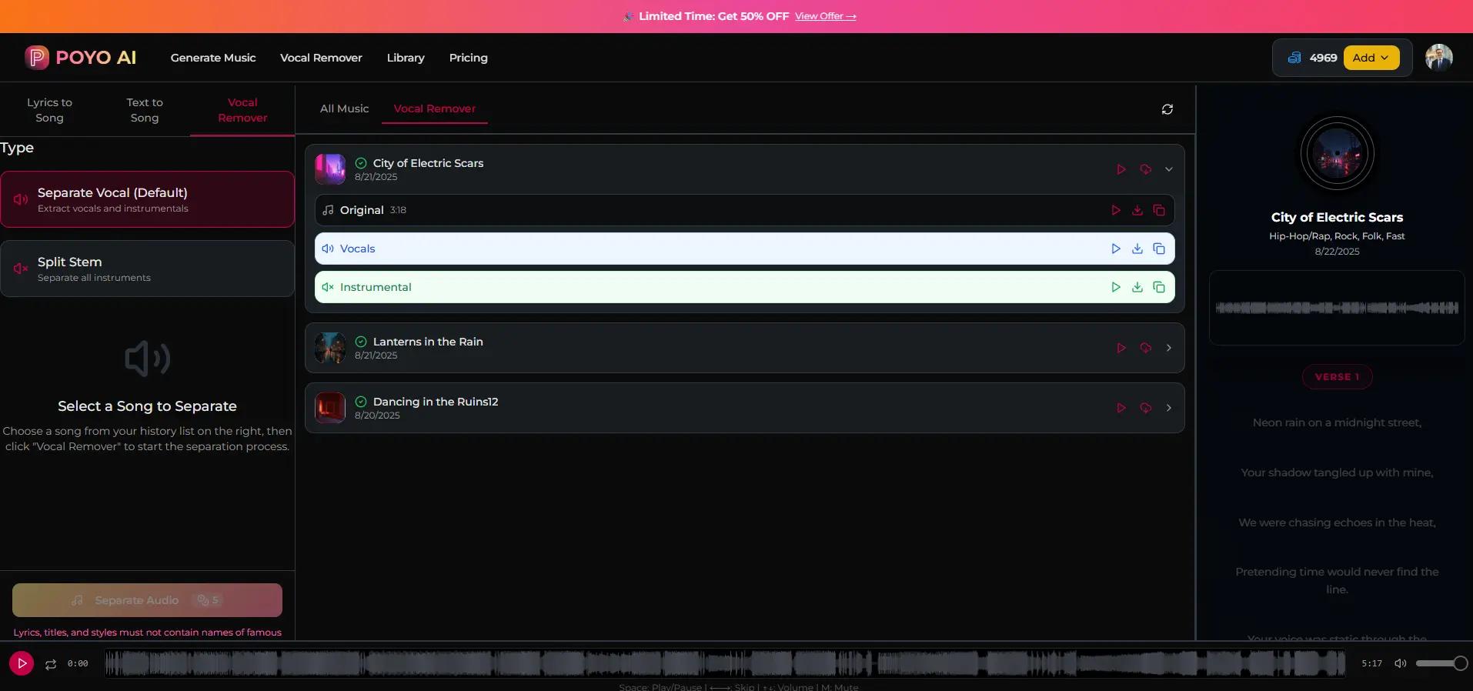
Task: Click the lyric 'Neon rain on a midnight street,'
Action: [x=1337, y=422]
